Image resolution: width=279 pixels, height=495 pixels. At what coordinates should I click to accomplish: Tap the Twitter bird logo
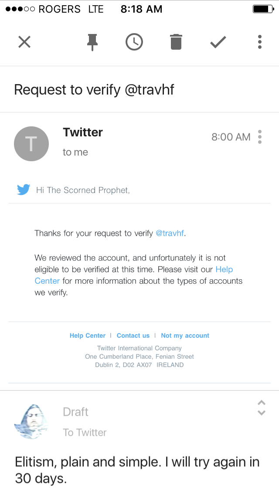24,190
